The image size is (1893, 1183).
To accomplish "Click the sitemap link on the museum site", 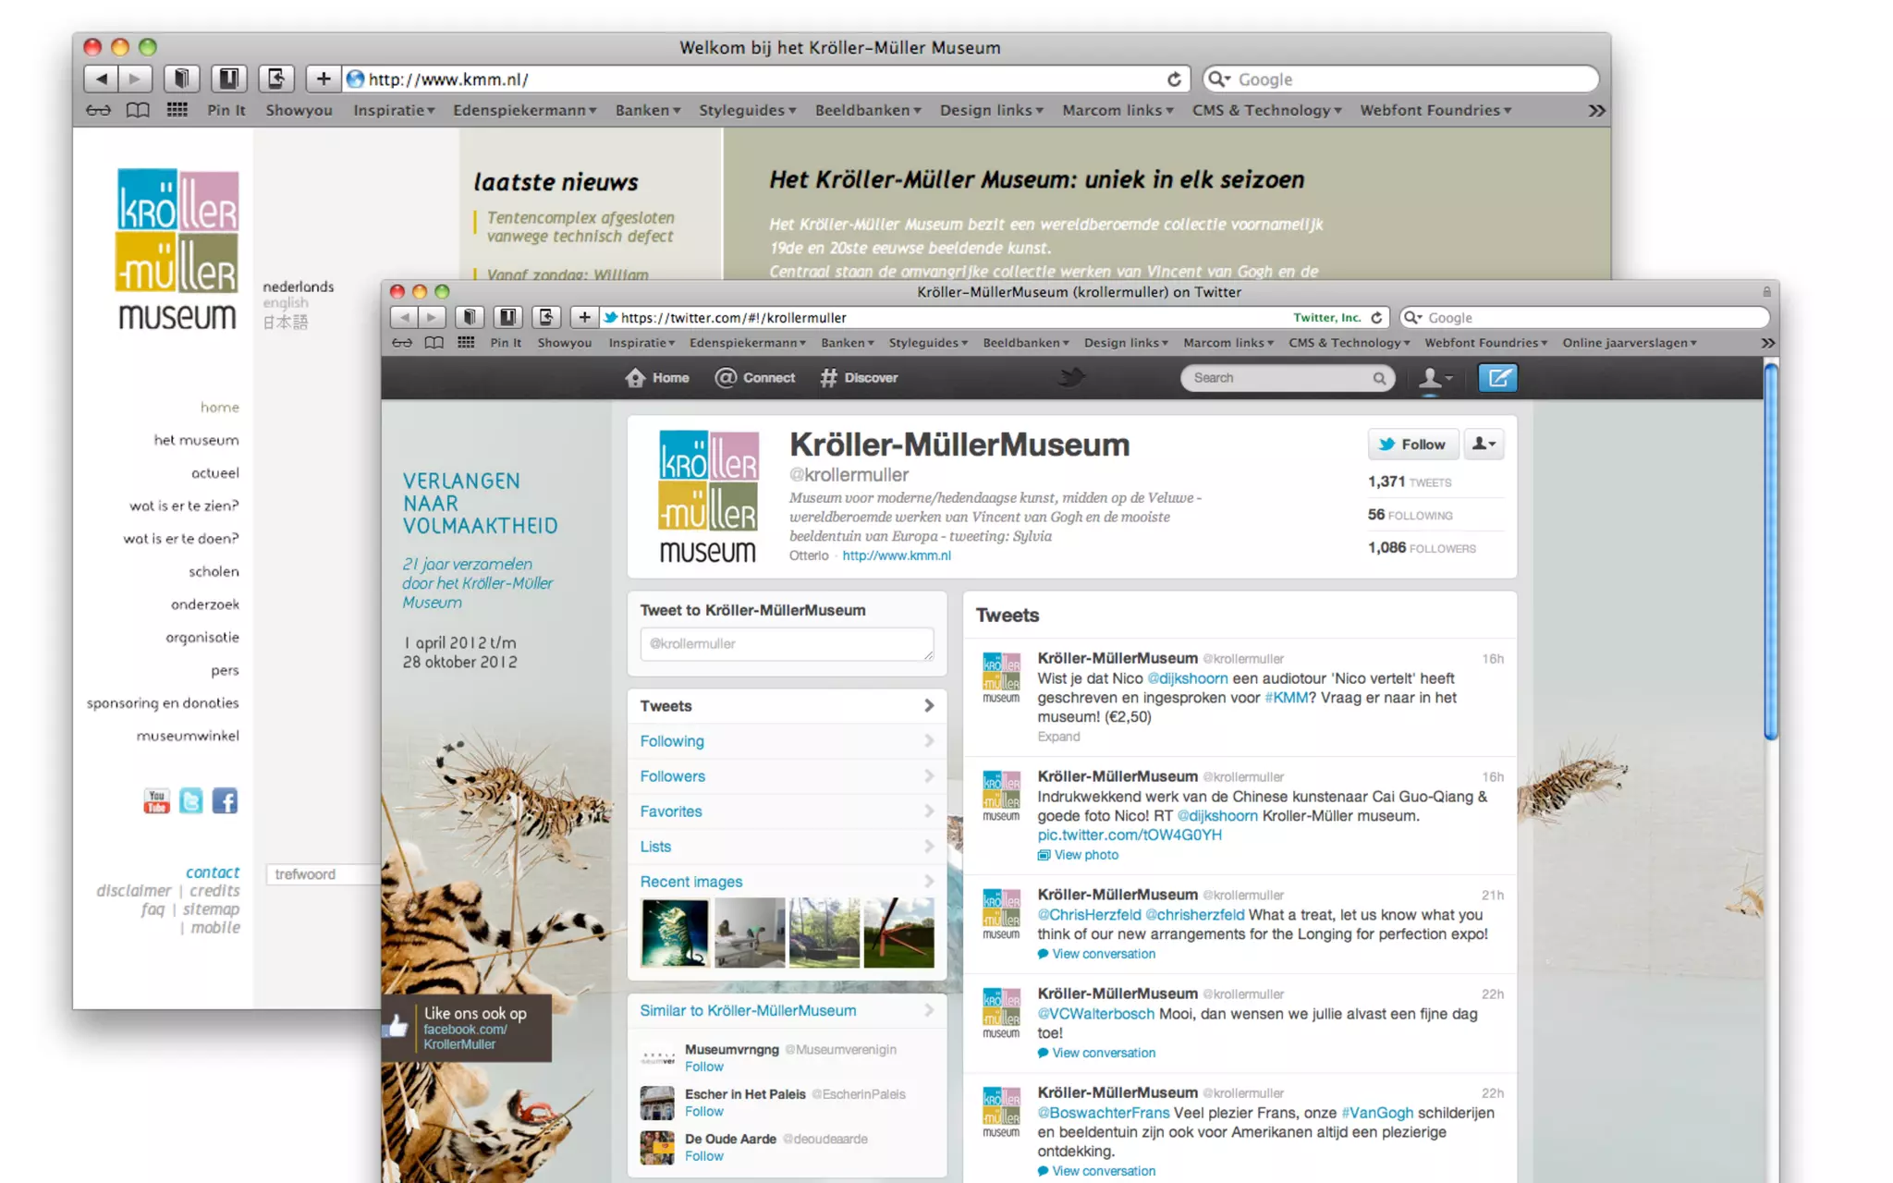I will [211, 909].
